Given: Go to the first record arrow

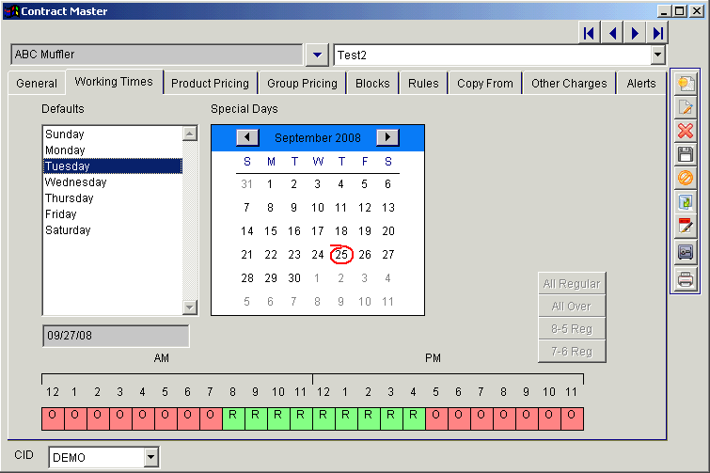Looking at the screenshot, I should tap(590, 33).
